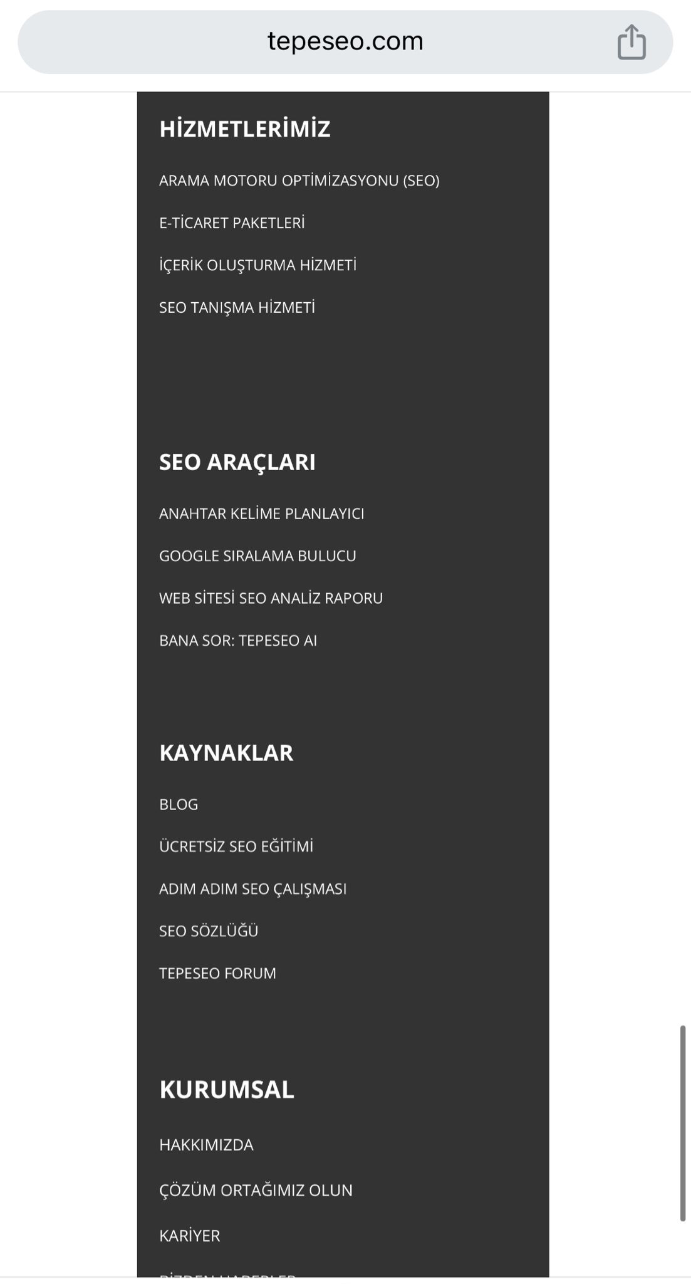Click Bana Sor: Tepeseo AI link
Viewport: 691px width, 1284px height.
coord(238,641)
